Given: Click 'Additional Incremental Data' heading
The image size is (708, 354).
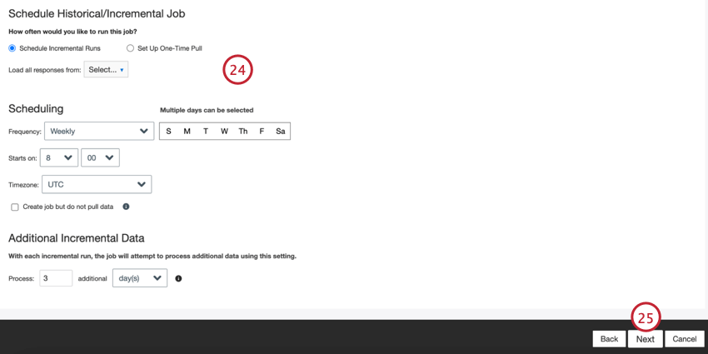Looking at the screenshot, I should point(77,238).
